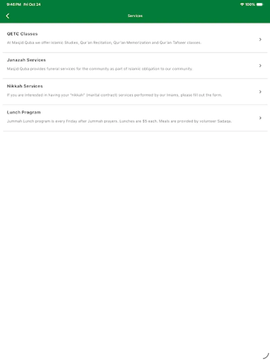Click the QETC Classes description text
The width and height of the screenshot is (270, 360).
coord(104,43)
